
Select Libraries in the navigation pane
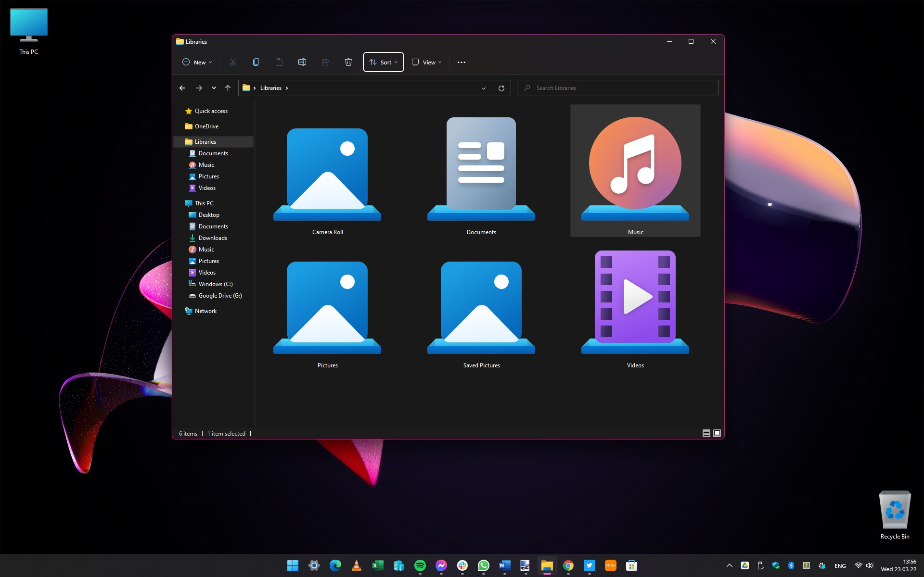pos(206,141)
